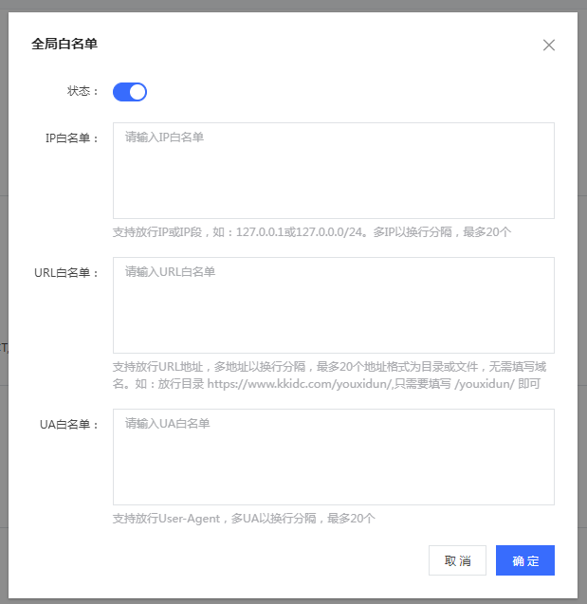Click the 请输入URL白名单 placeholder text
This screenshot has height=604, width=587.
[170, 272]
